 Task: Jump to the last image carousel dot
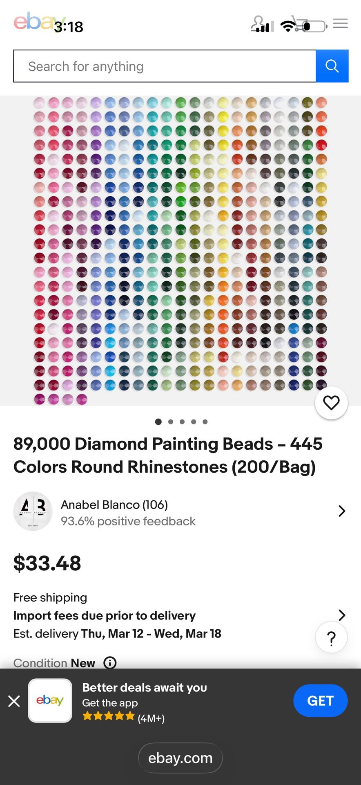click(x=205, y=422)
